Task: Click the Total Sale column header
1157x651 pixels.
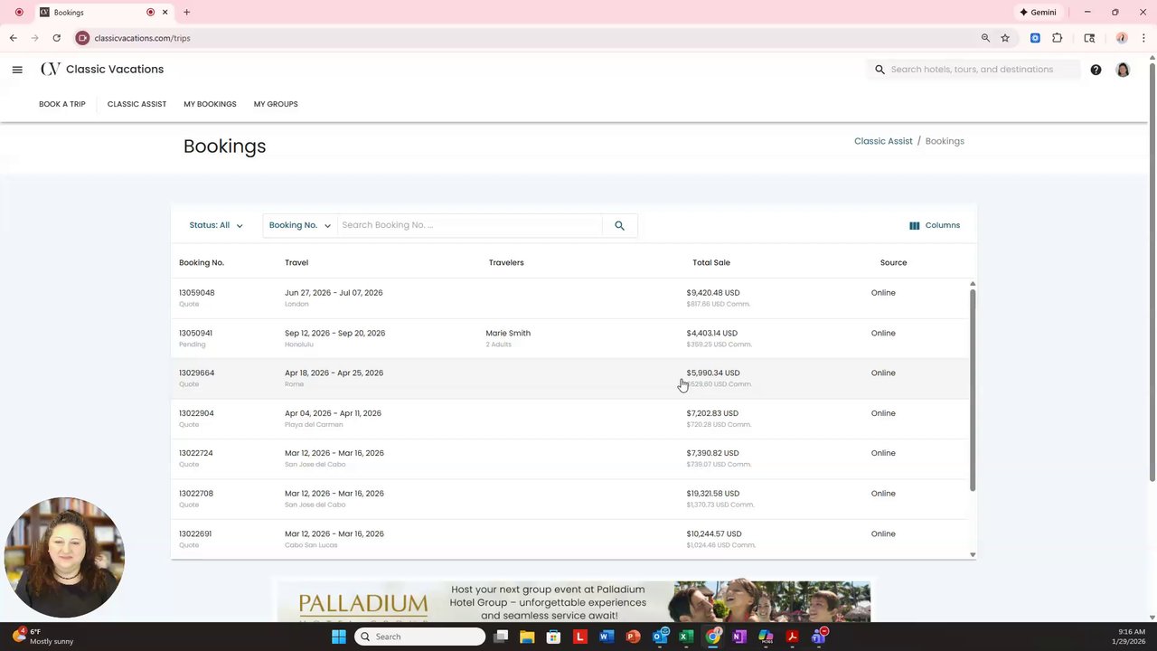Action: [711, 262]
